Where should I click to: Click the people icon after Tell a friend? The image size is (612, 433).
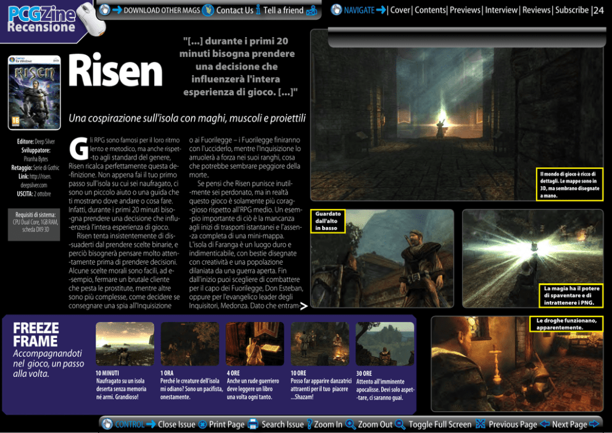click(x=312, y=10)
